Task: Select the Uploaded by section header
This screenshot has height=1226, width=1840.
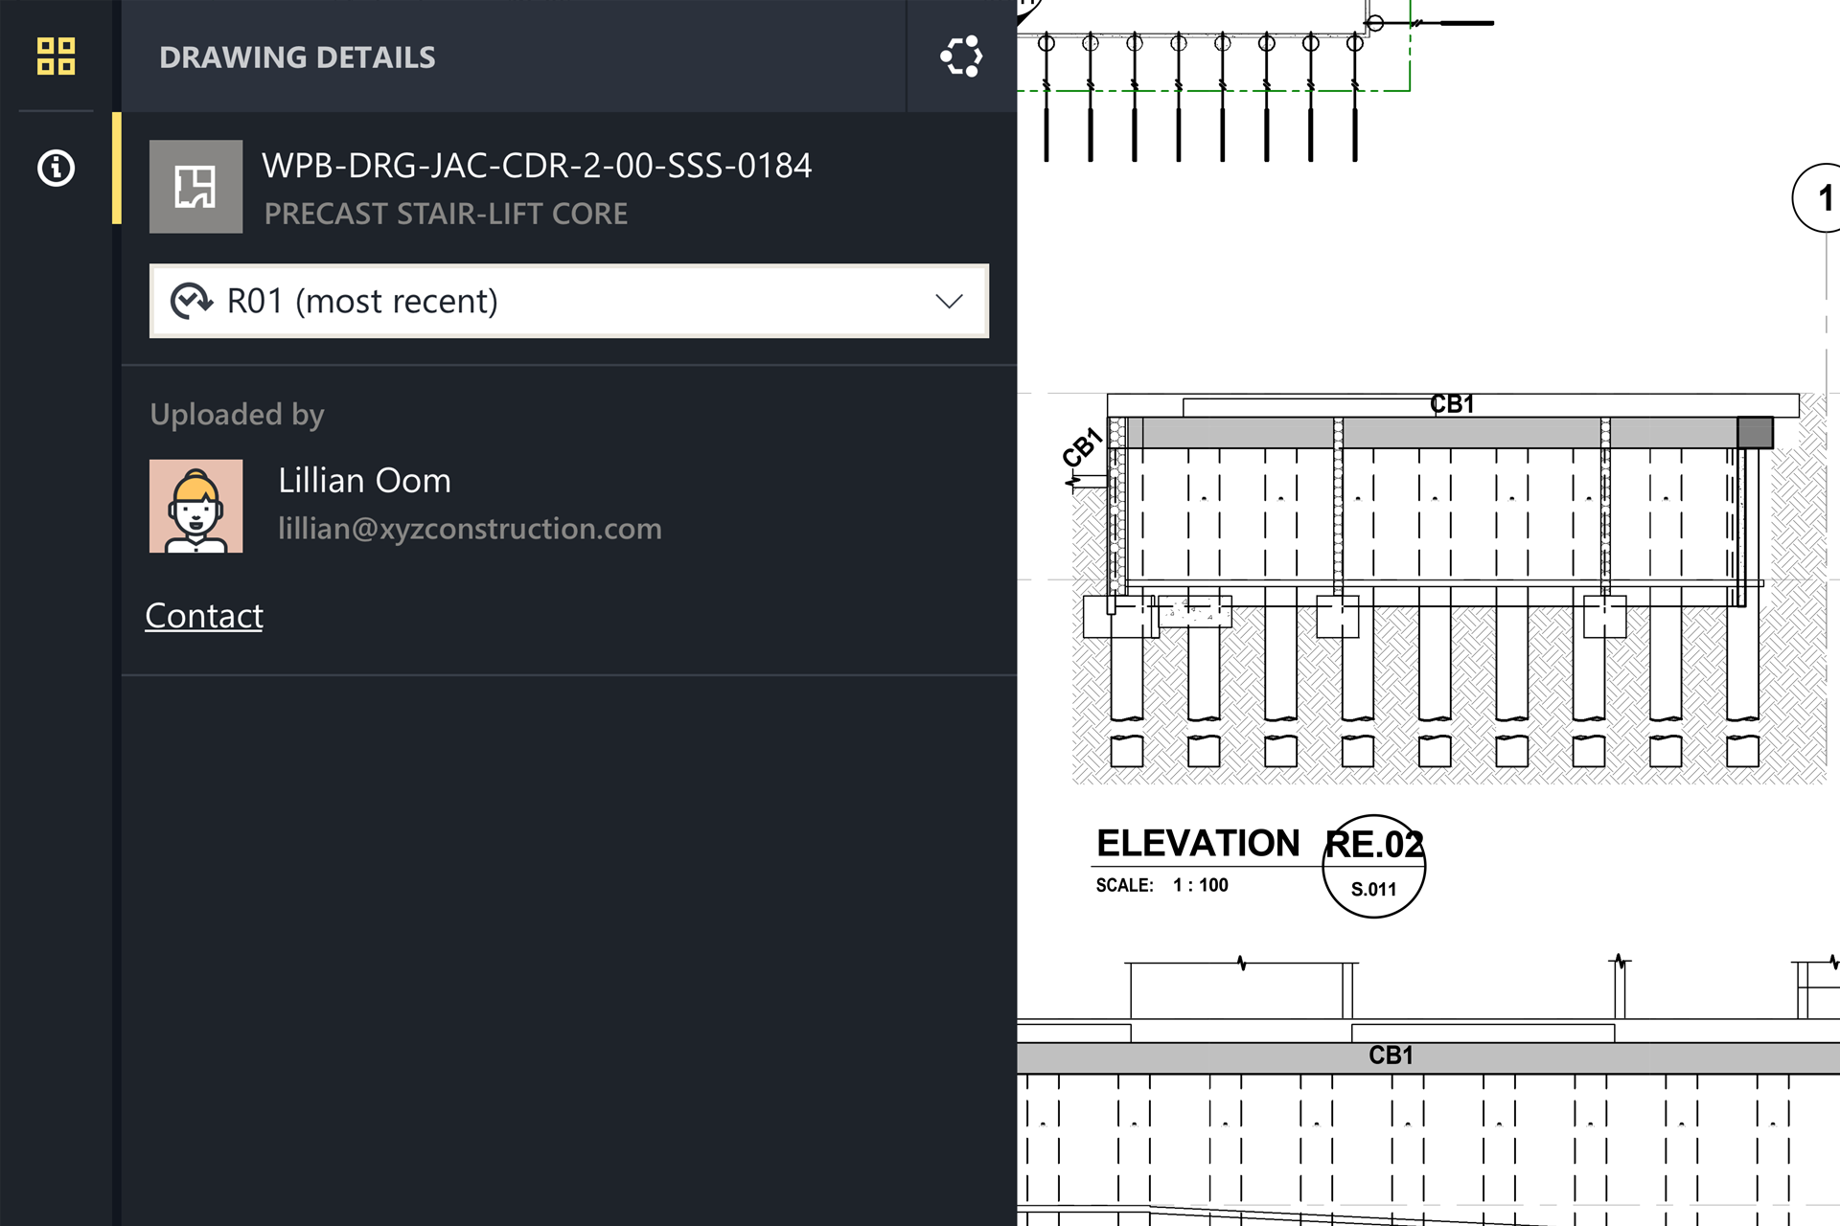Action: tap(236, 414)
